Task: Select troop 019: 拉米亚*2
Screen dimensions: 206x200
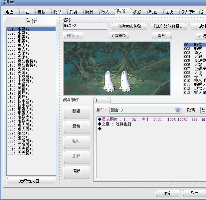Action: [x=31, y=101]
